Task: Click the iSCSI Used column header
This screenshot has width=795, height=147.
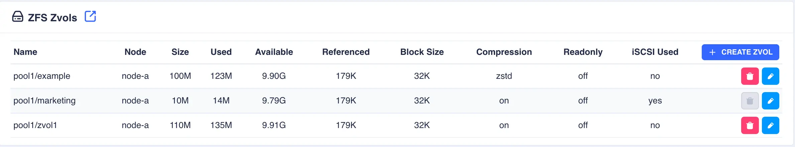Action: coord(655,52)
